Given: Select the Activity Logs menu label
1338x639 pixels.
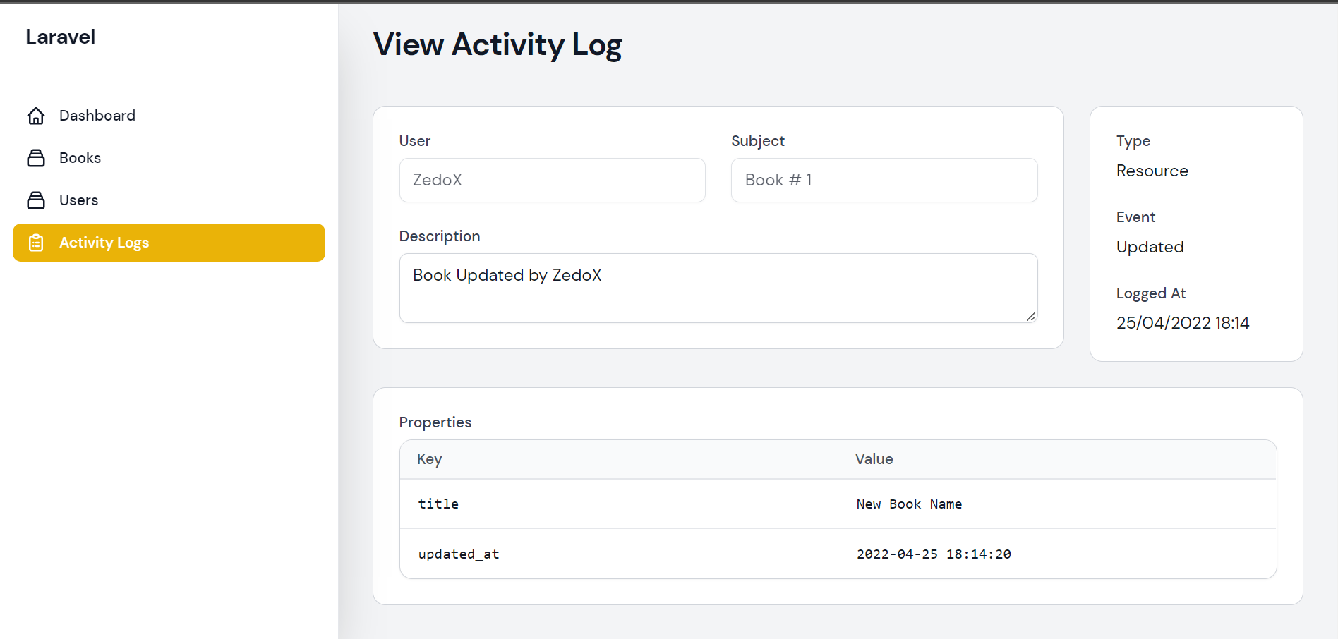Looking at the screenshot, I should tap(104, 243).
